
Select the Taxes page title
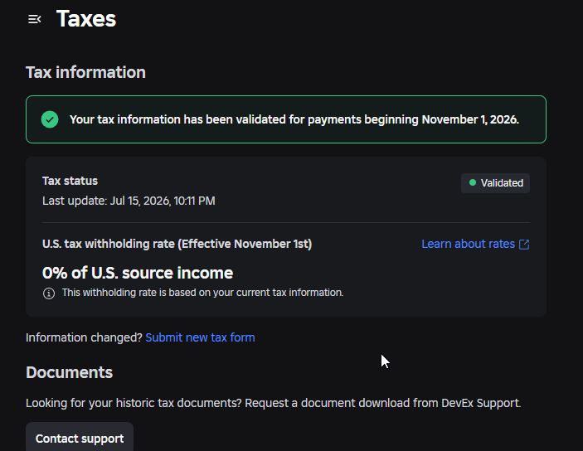click(x=86, y=18)
